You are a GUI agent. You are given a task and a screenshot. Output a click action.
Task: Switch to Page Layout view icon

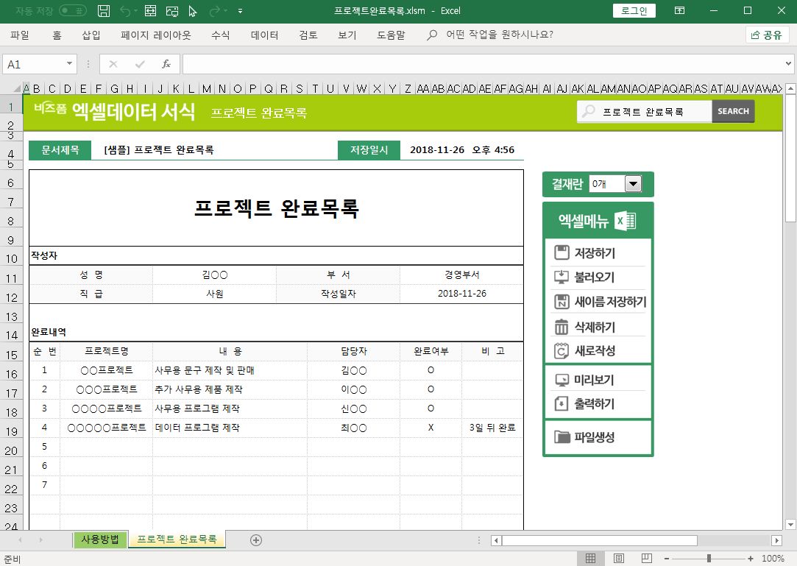point(619,559)
